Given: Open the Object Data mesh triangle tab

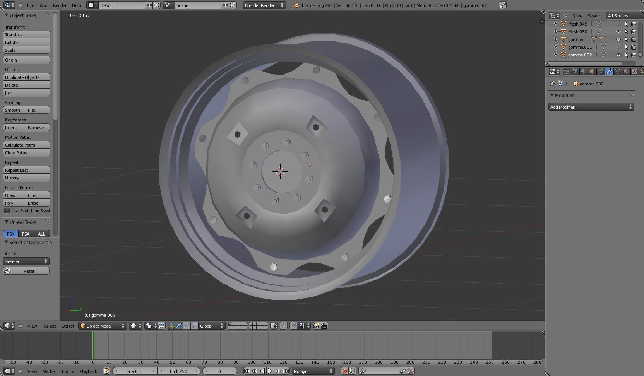Looking at the screenshot, I should tap(618, 72).
